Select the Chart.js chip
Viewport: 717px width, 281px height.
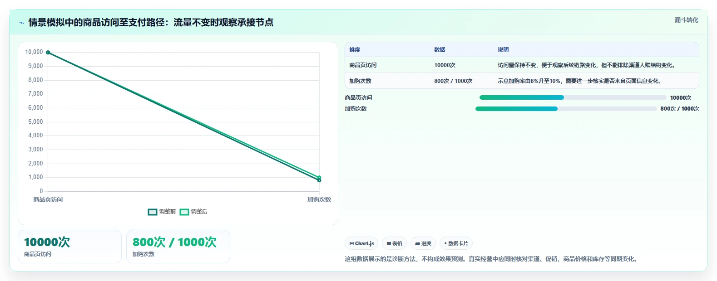(361, 243)
